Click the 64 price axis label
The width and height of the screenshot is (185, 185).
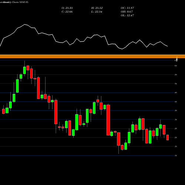tap(176, 66)
